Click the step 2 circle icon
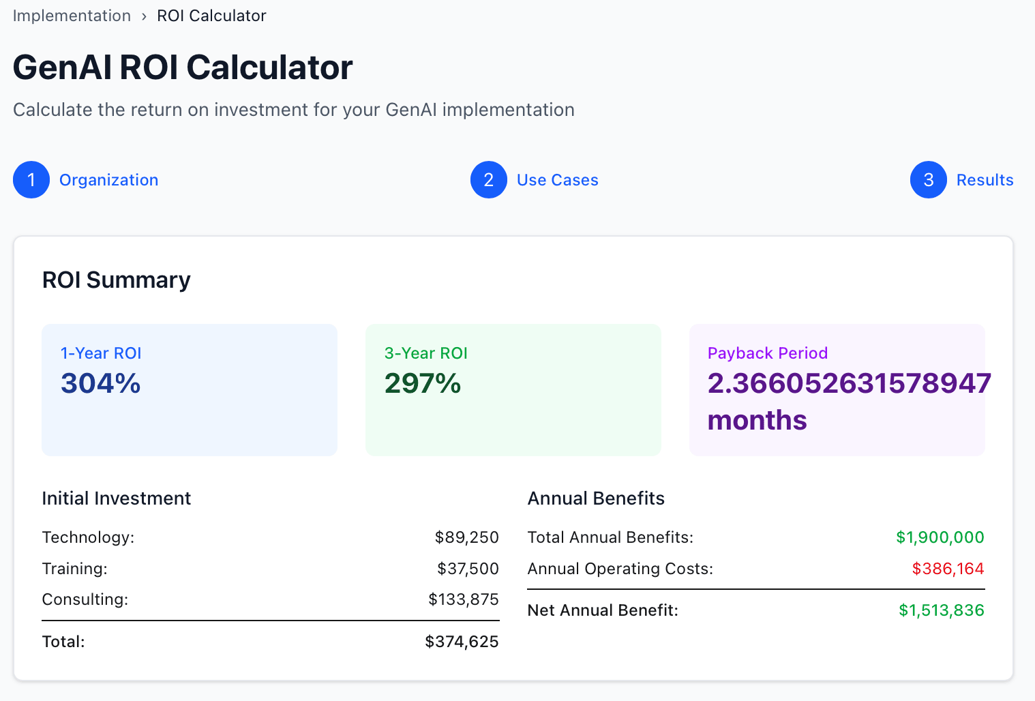This screenshot has height=701, width=1035. [x=488, y=180]
